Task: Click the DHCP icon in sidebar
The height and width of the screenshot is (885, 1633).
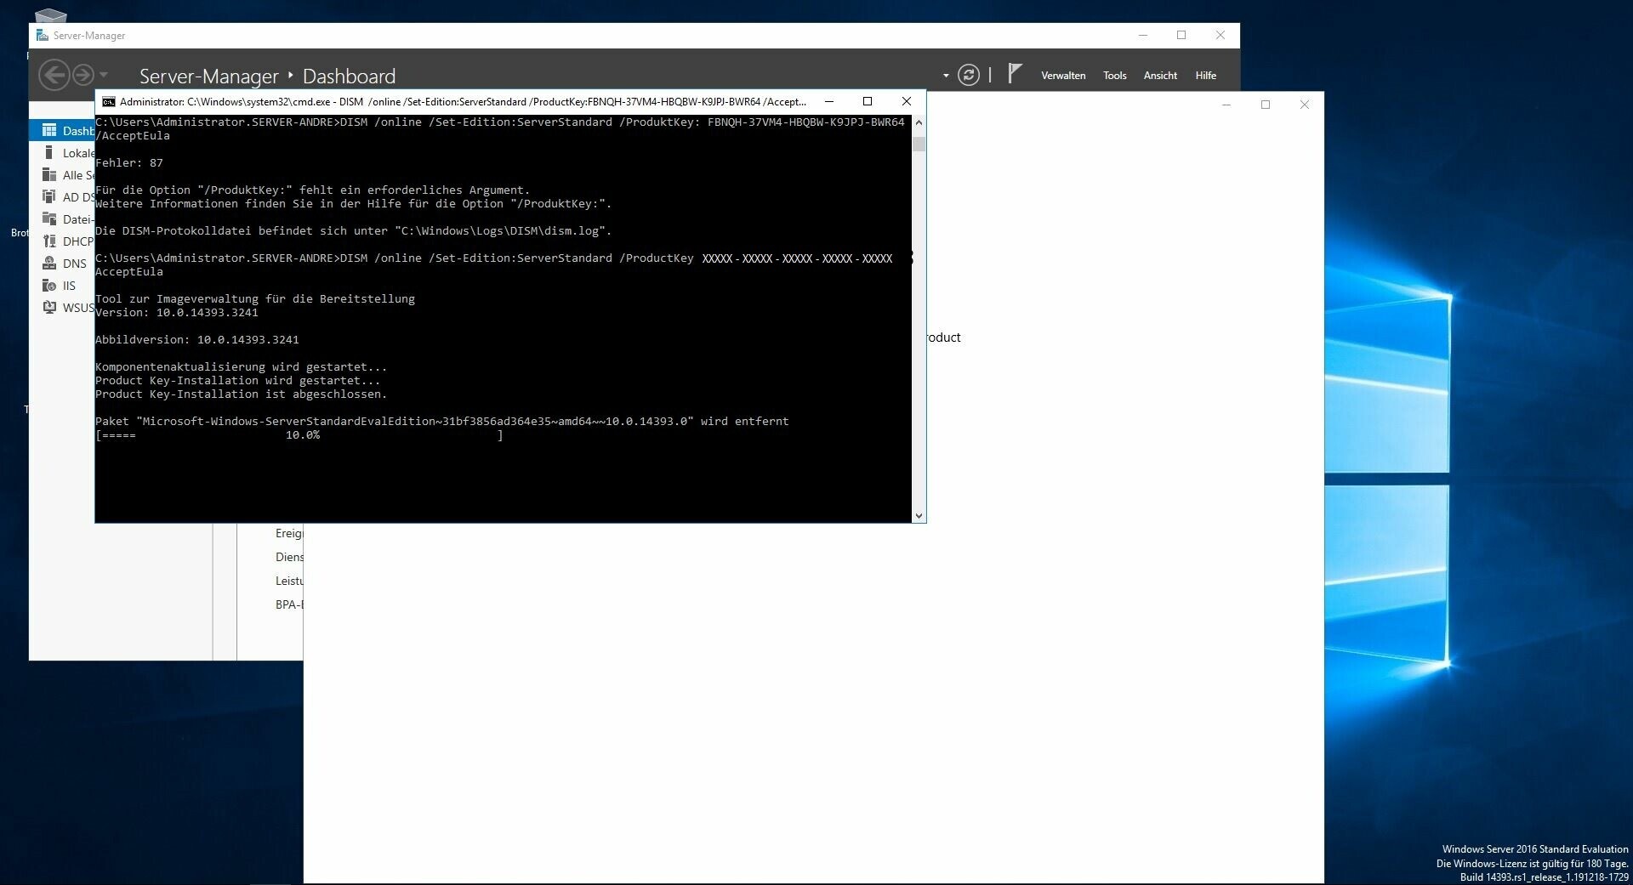Action: 49,241
